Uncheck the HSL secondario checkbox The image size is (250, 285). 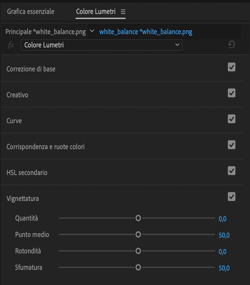coord(232,171)
